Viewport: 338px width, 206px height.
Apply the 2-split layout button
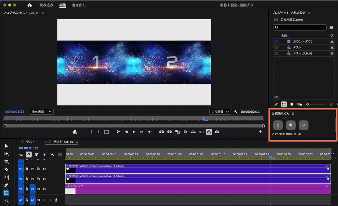pyautogui.click(x=278, y=125)
